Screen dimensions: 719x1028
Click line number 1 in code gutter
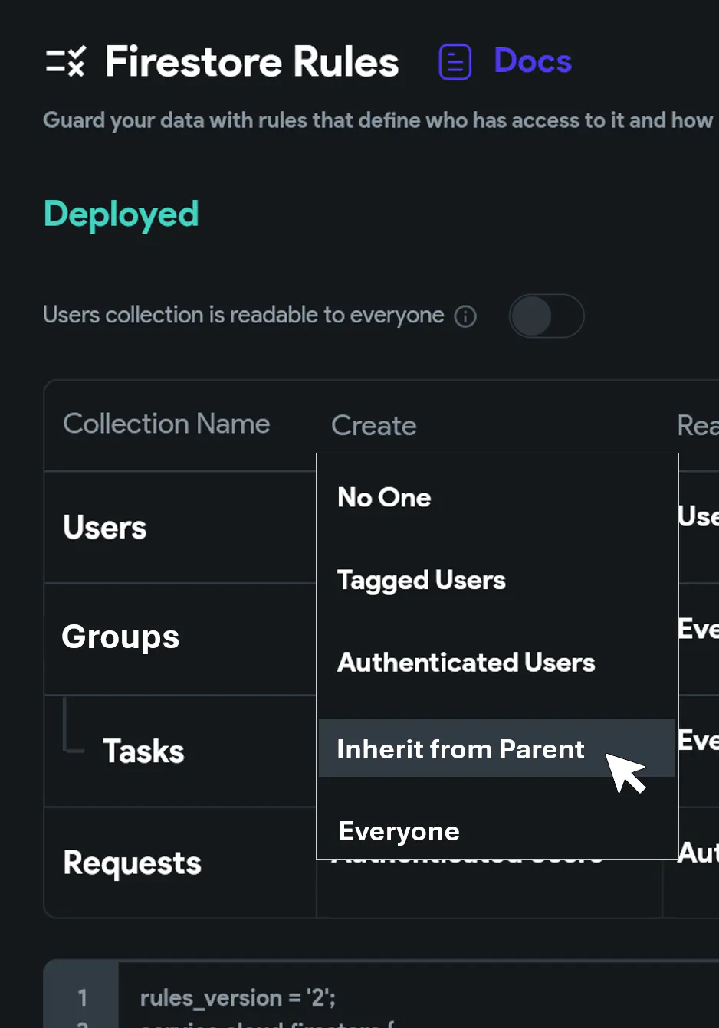[x=83, y=997]
